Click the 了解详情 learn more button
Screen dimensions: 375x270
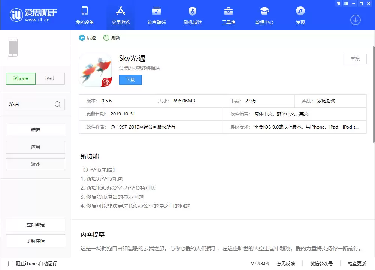pyautogui.click(x=35, y=240)
